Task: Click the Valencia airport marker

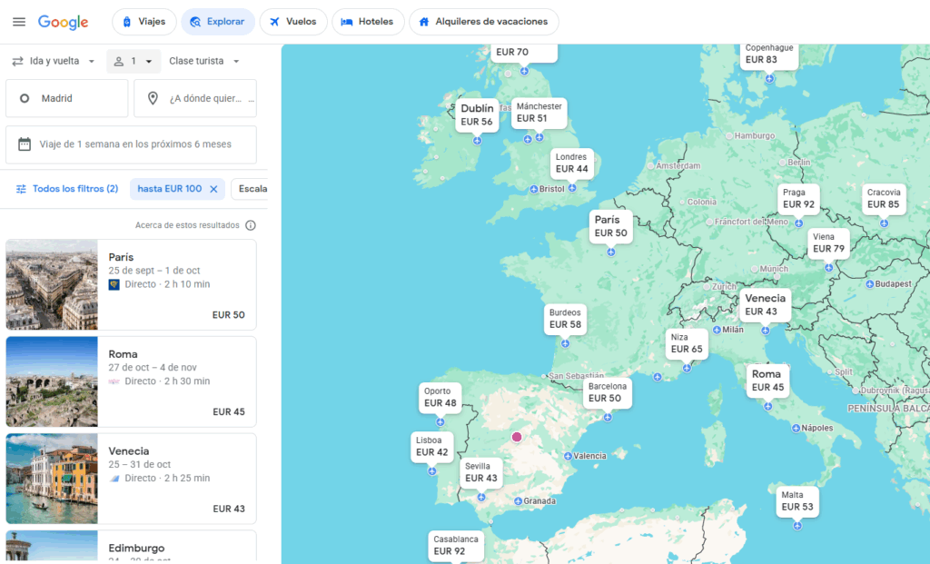Action: click(569, 456)
